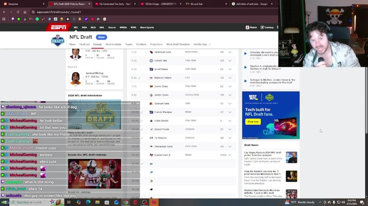
Task: Show hidden system tray icons
Action: click(320, 202)
